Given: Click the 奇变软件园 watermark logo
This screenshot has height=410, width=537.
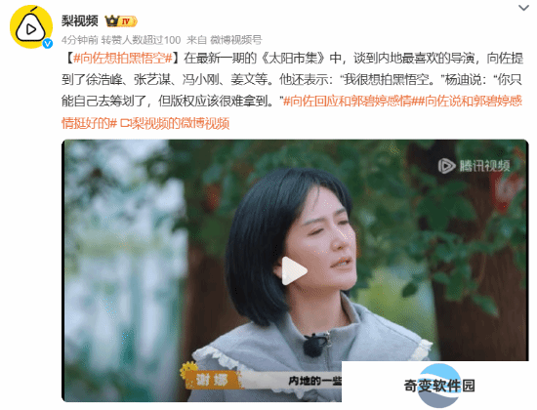Looking at the screenshot, I should (x=439, y=386).
